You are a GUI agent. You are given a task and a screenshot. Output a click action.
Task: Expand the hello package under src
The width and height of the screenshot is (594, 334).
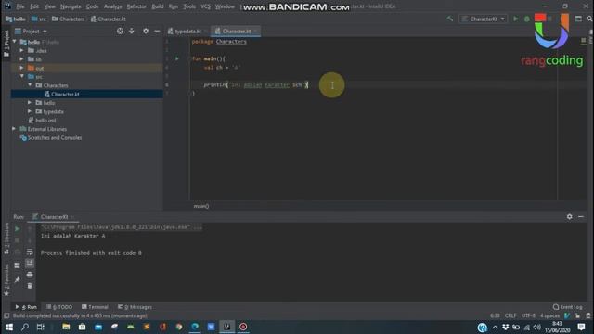30,103
